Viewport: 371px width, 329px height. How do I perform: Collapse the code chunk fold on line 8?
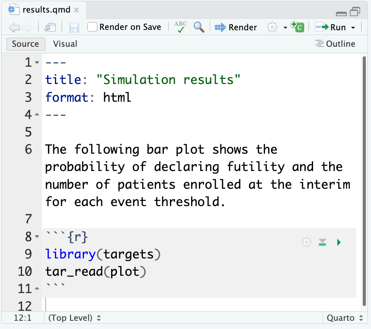click(37, 236)
